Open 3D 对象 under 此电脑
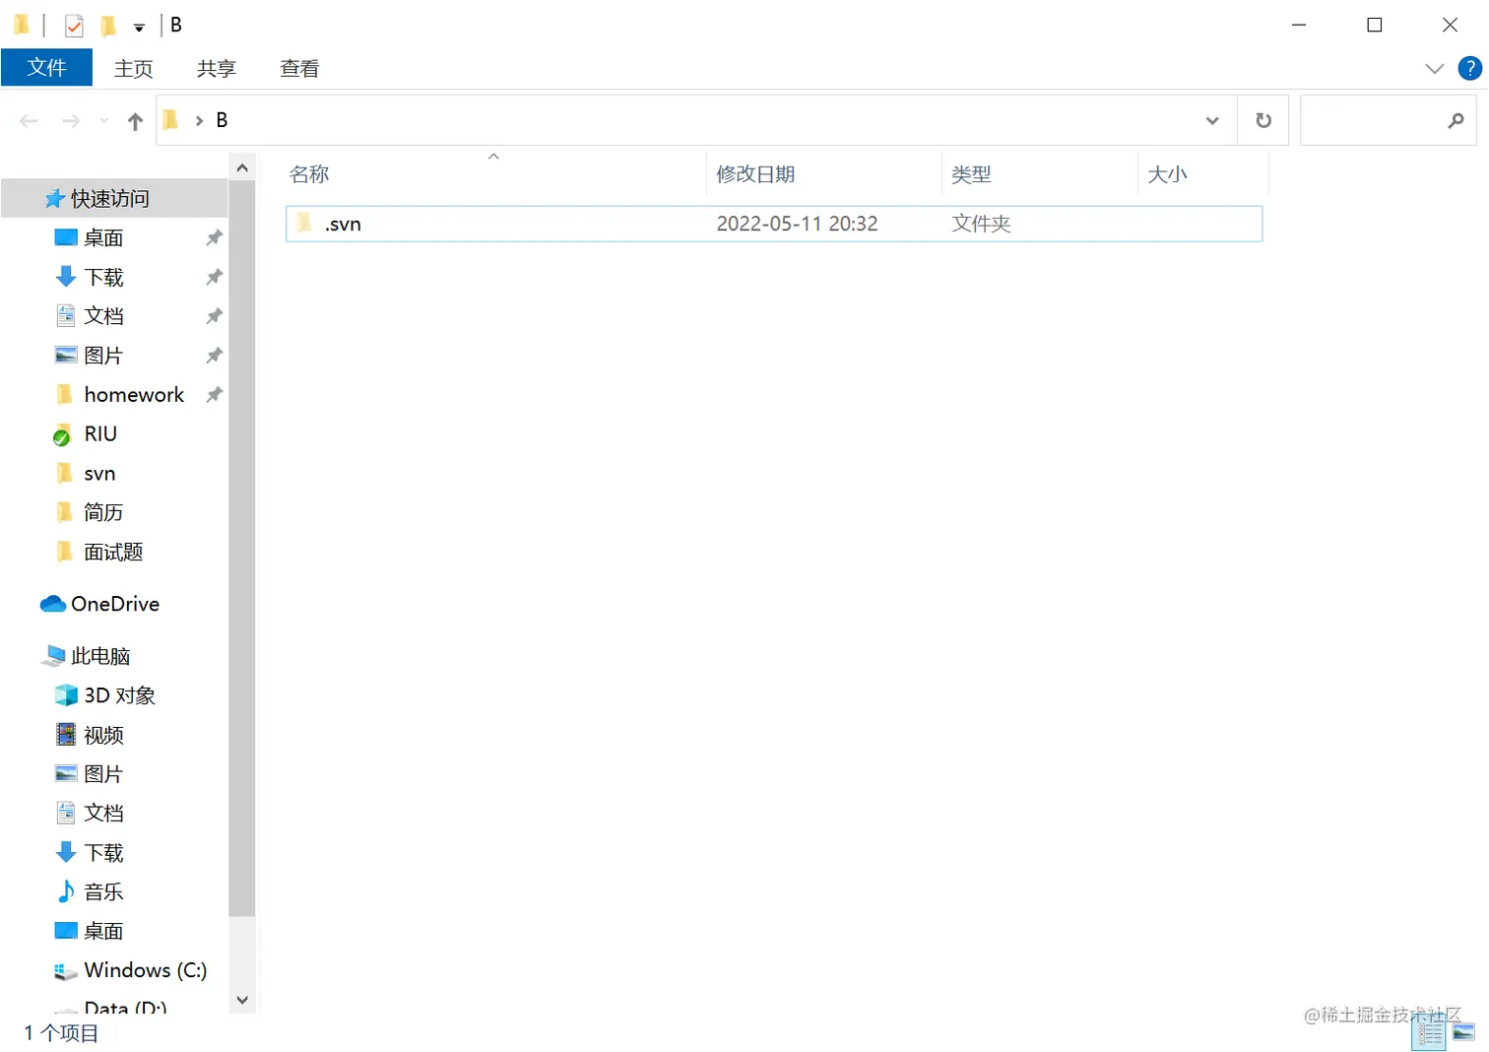The height and width of the screenshot is (1052, 1489). (119, 695)
